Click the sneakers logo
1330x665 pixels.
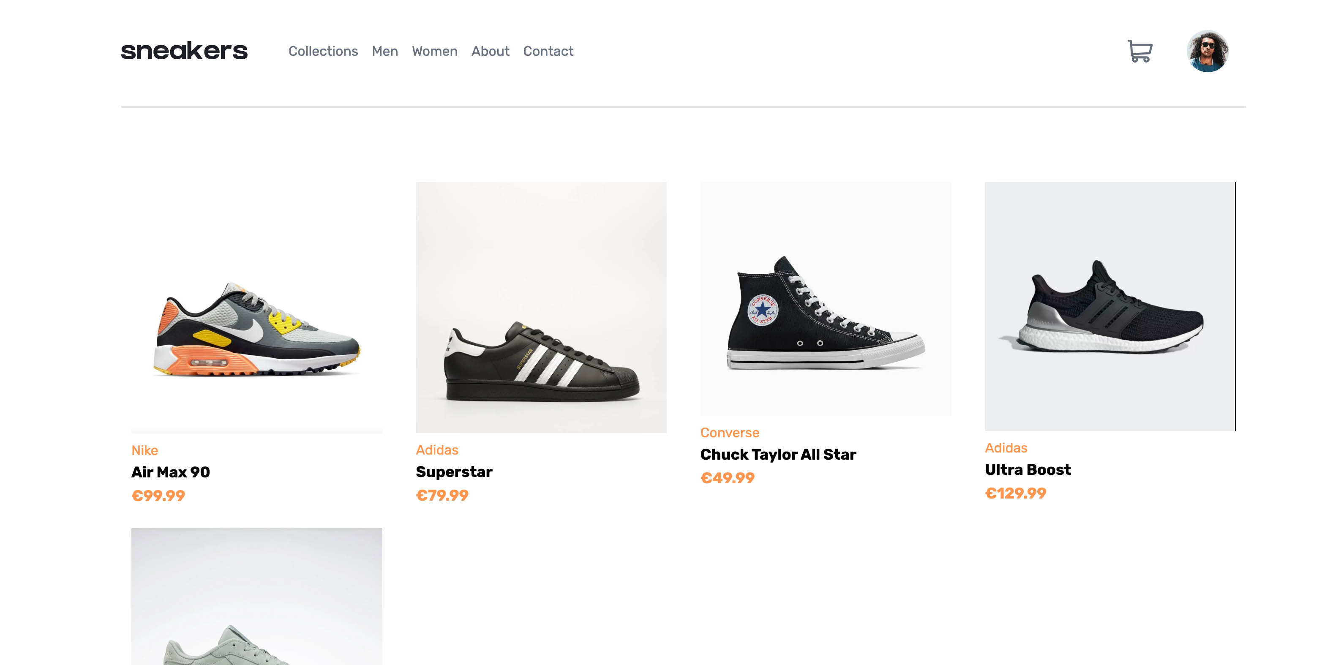pyautogui.click(x=184, y=51)
